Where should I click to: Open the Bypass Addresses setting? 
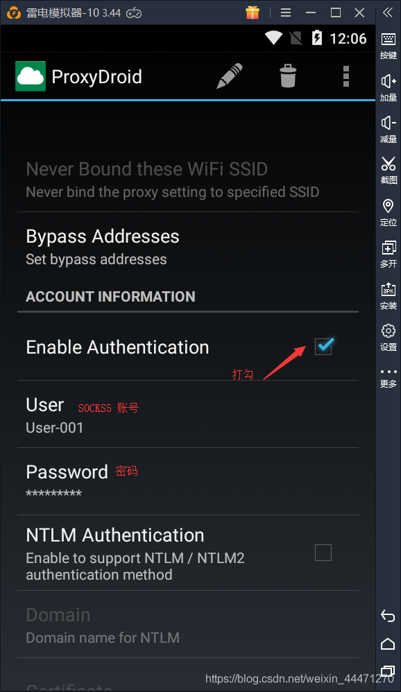[x=102, y=247]
